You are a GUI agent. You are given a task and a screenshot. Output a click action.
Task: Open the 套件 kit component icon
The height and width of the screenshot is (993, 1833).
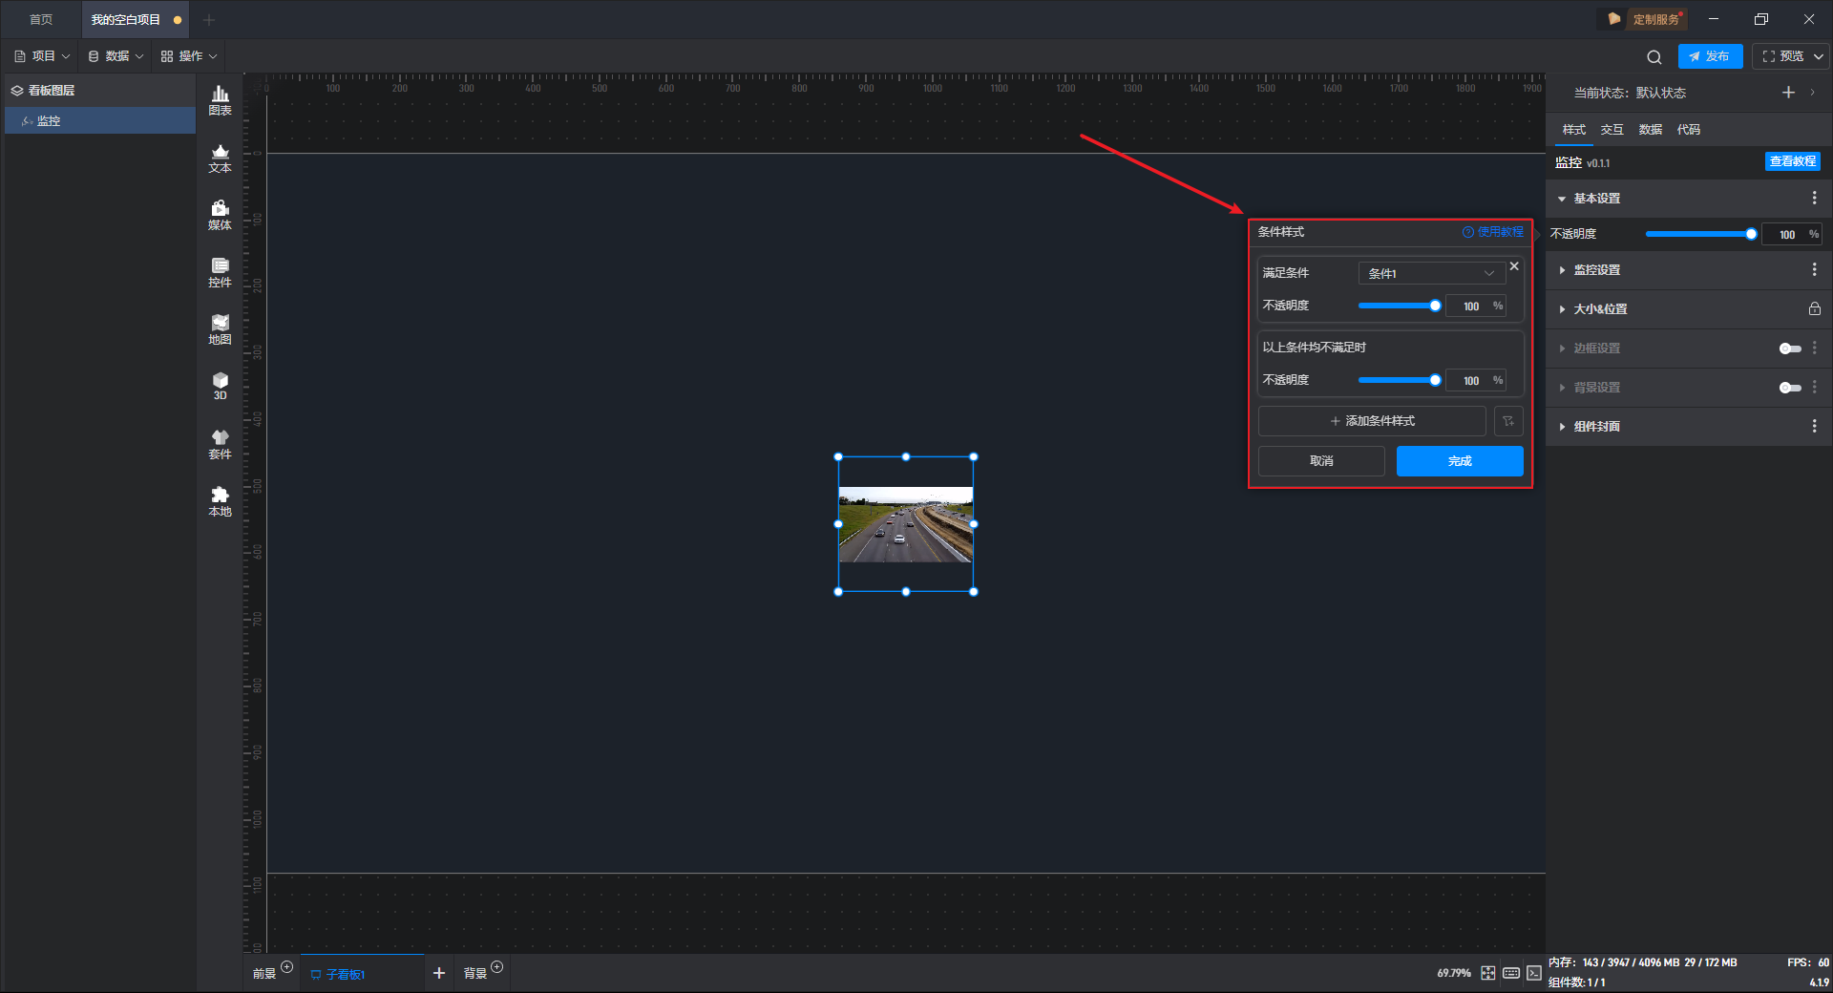[220, 444]
